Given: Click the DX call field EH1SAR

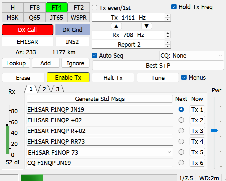Looking at the screenshot, I should (x=27, y=42).
